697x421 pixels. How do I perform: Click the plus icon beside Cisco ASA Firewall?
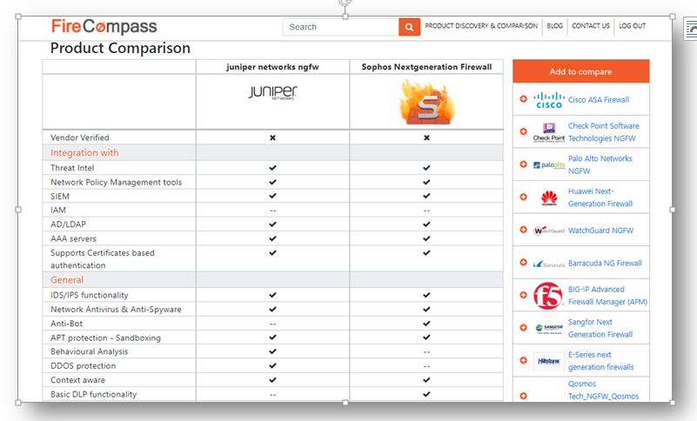[523, 98]
